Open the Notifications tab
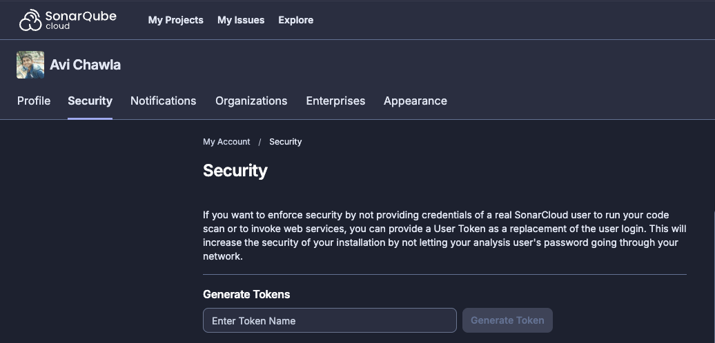The width and height of the screenshot is (715, 343). click(x=163, y=101)
